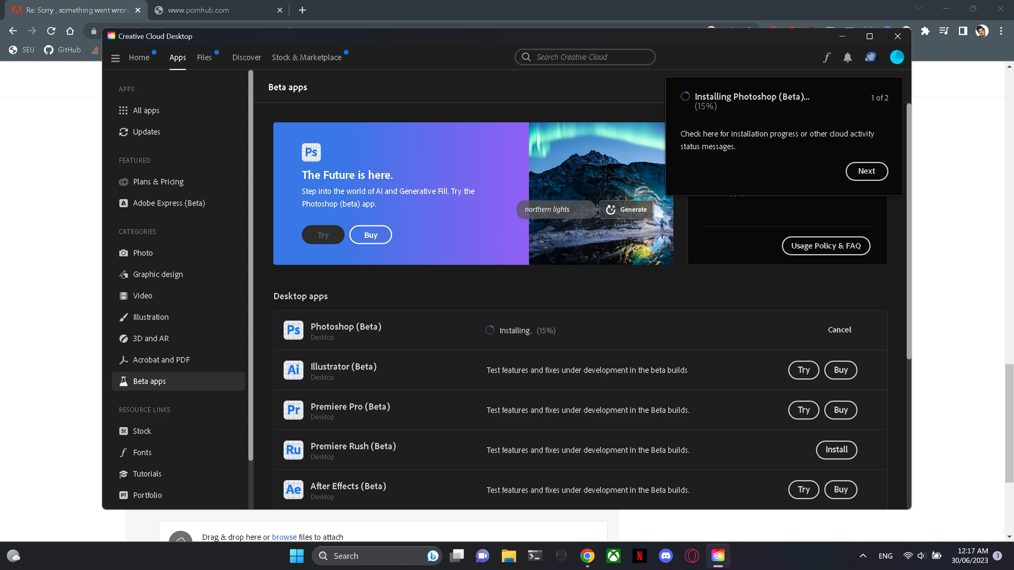Image resolution: width=1014 pixels, height=570 pixels.
Task: Open the cloud activity sync icon
Action: pyautogui.click(x=870, y=57)
